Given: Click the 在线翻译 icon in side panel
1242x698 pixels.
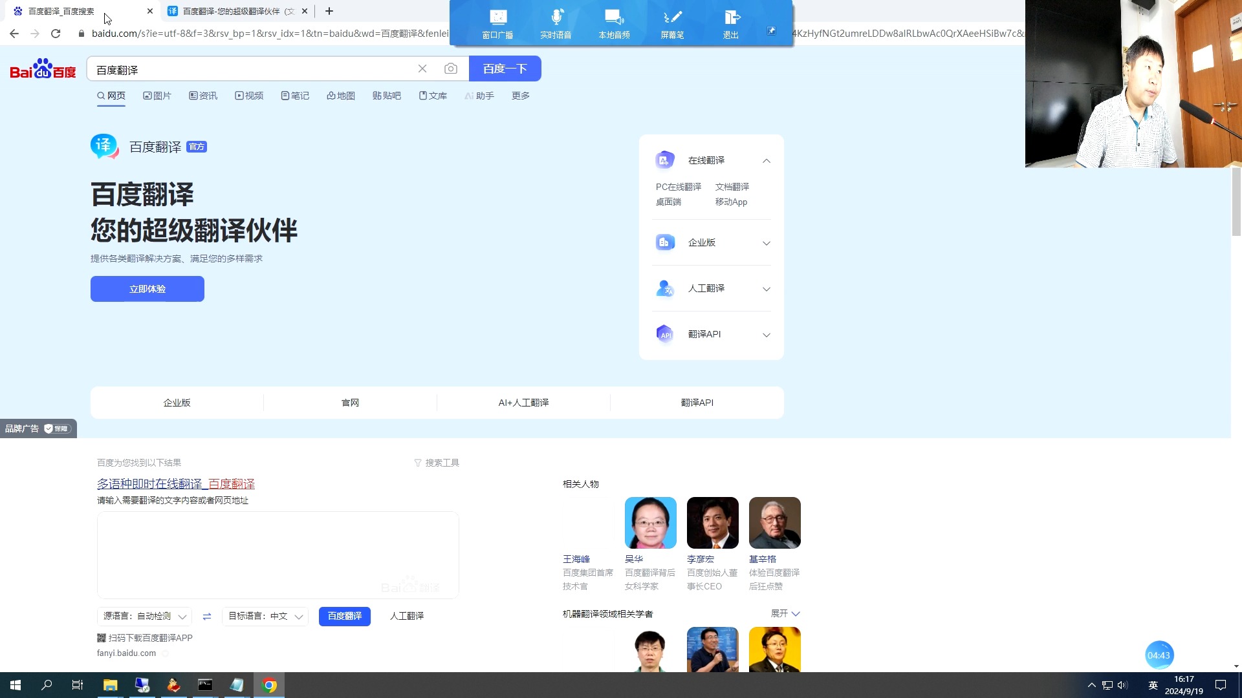Looking at the screenshot, I should point(665,160).
